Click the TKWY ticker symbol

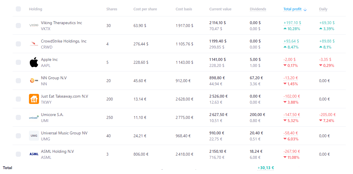[46, 102]
